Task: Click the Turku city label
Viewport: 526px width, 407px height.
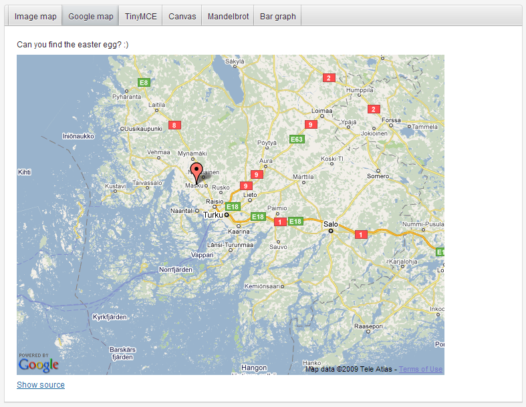Action: (x=213, y=215)
